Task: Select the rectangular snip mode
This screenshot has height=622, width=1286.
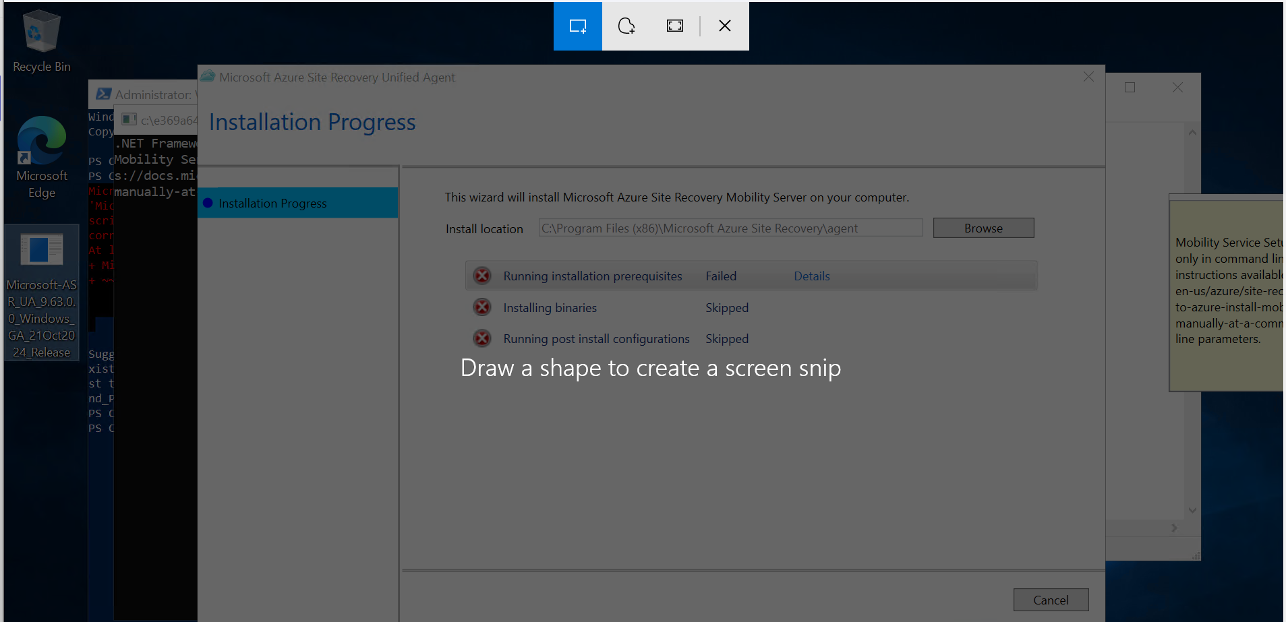Action: click(x=578, y=26)
